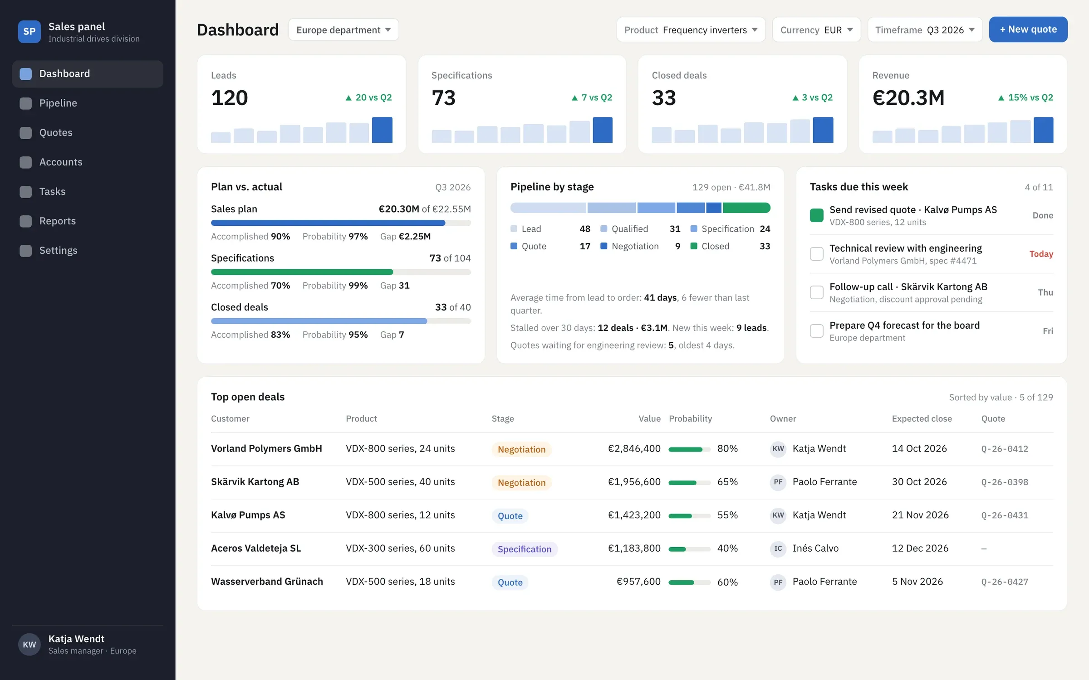Image resolution: width=1089 pixels, height=680 pixels.
Task: Check off Prepare Q4 forecast task
Action: [817, 331]
